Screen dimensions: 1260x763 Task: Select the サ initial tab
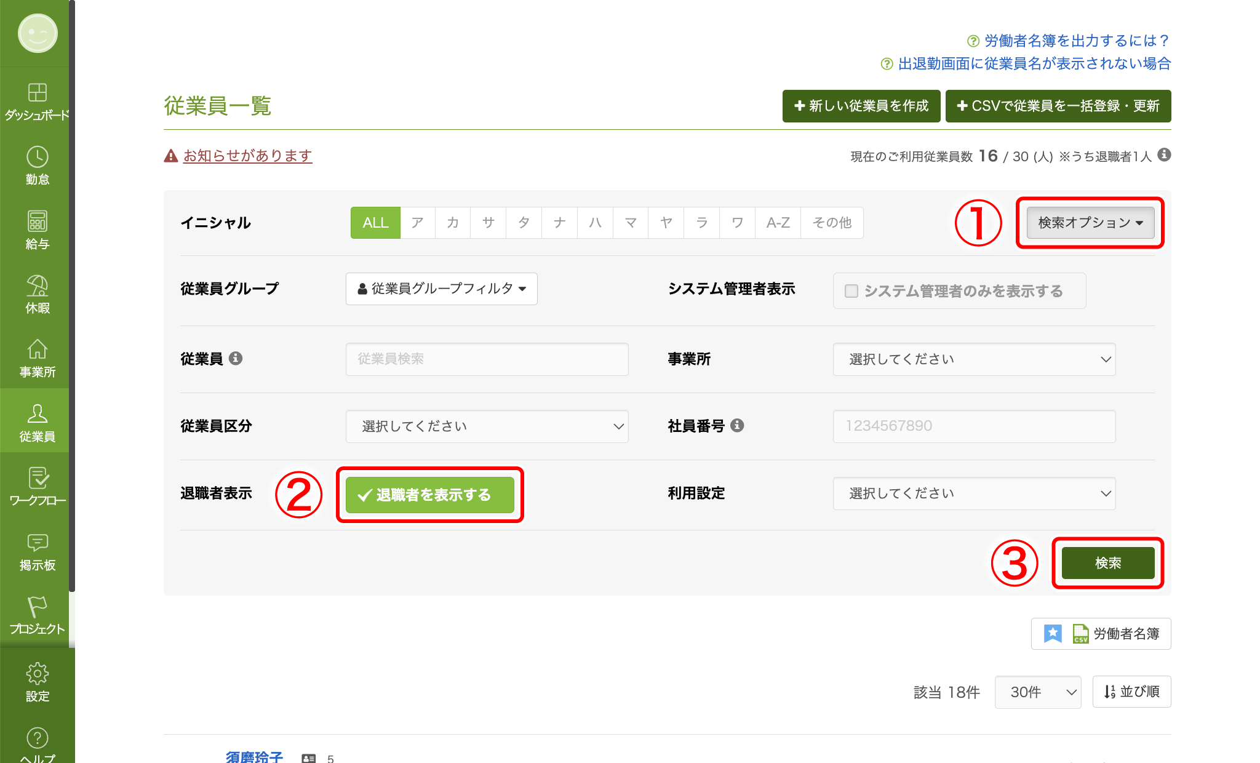pyautogui.click(x=488, y=223)
